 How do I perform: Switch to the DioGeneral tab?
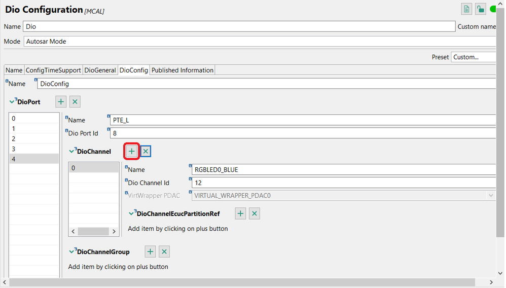point(100,70)
